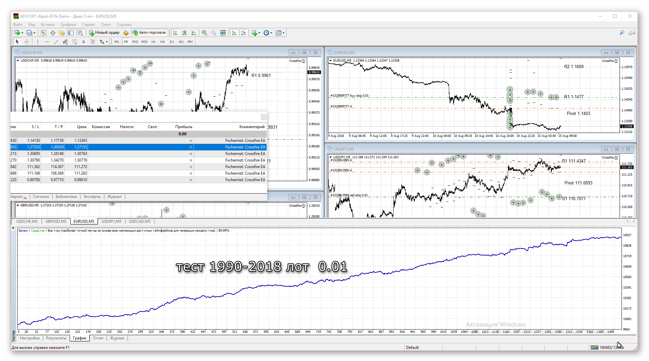Switch to bar chart display
Viewport: 649px width, 361px height.
coord(175,33)
